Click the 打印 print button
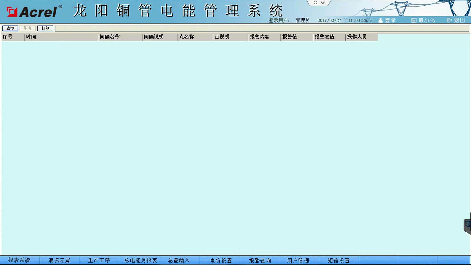The width and height of the screenshot is (471, 265). [x=45, y=28]
